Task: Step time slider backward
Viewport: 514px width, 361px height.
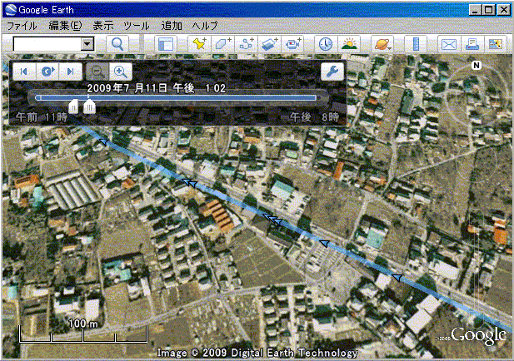Action: tap(24, 72)
